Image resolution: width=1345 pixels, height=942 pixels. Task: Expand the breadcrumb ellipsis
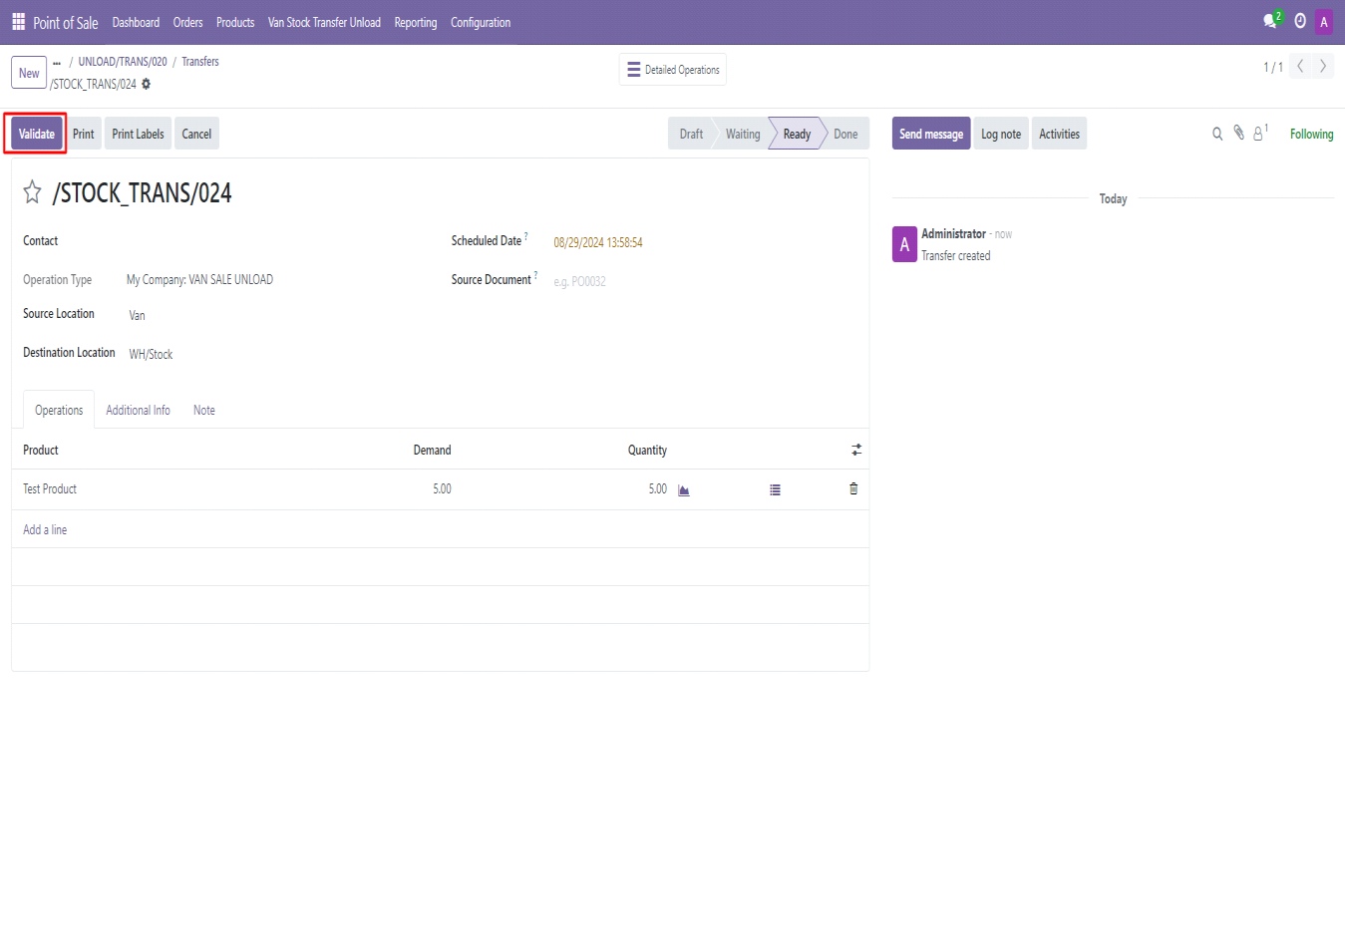(57, 62)
